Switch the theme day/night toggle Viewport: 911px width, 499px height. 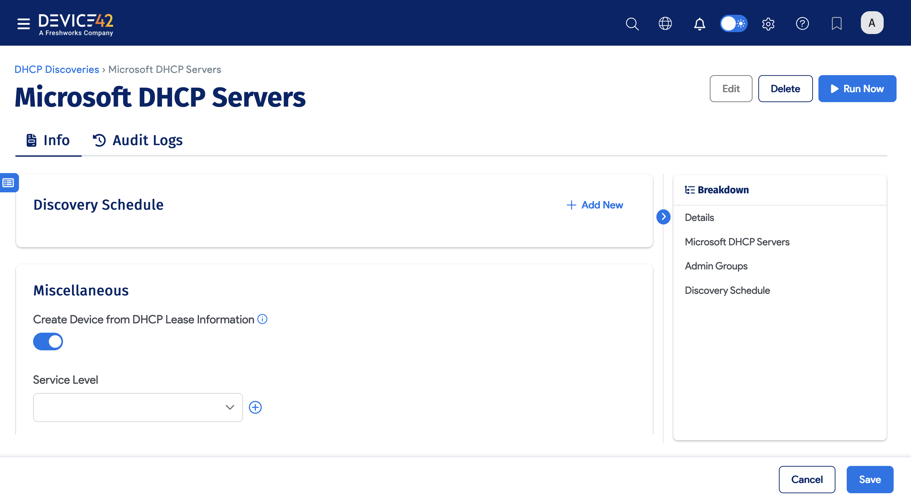click(734, 23)
